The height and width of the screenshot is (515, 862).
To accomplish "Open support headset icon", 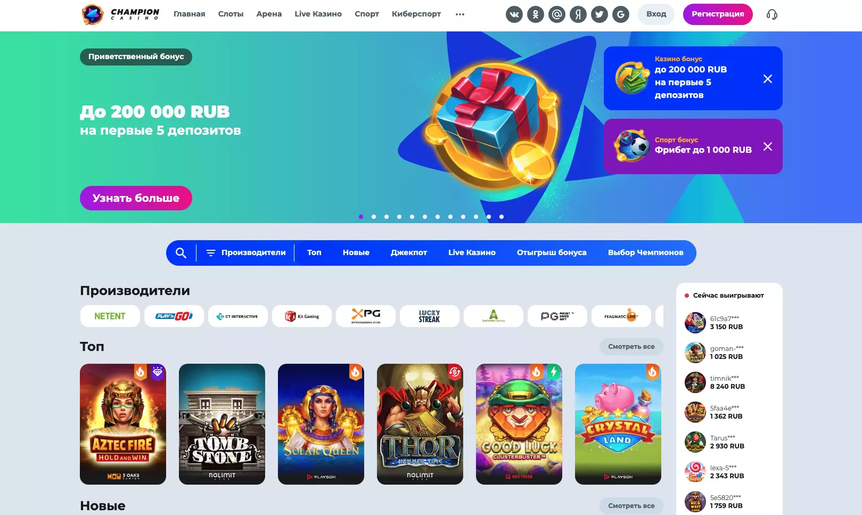I will (x=772, y=14).
